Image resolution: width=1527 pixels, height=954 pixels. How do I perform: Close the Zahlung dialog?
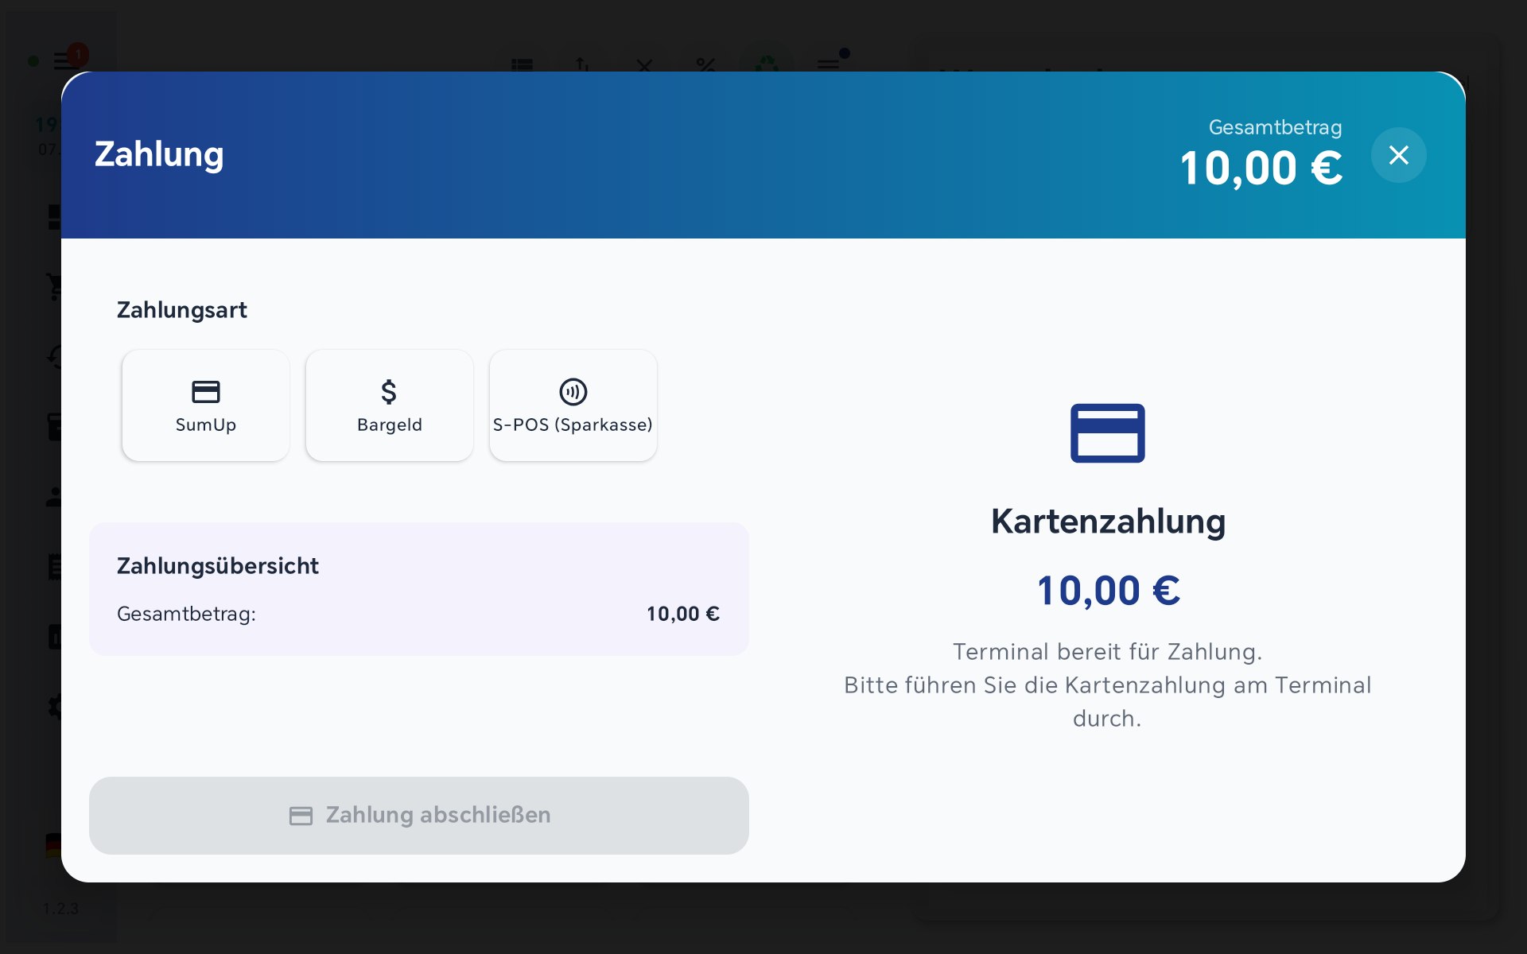[1399, 155]
